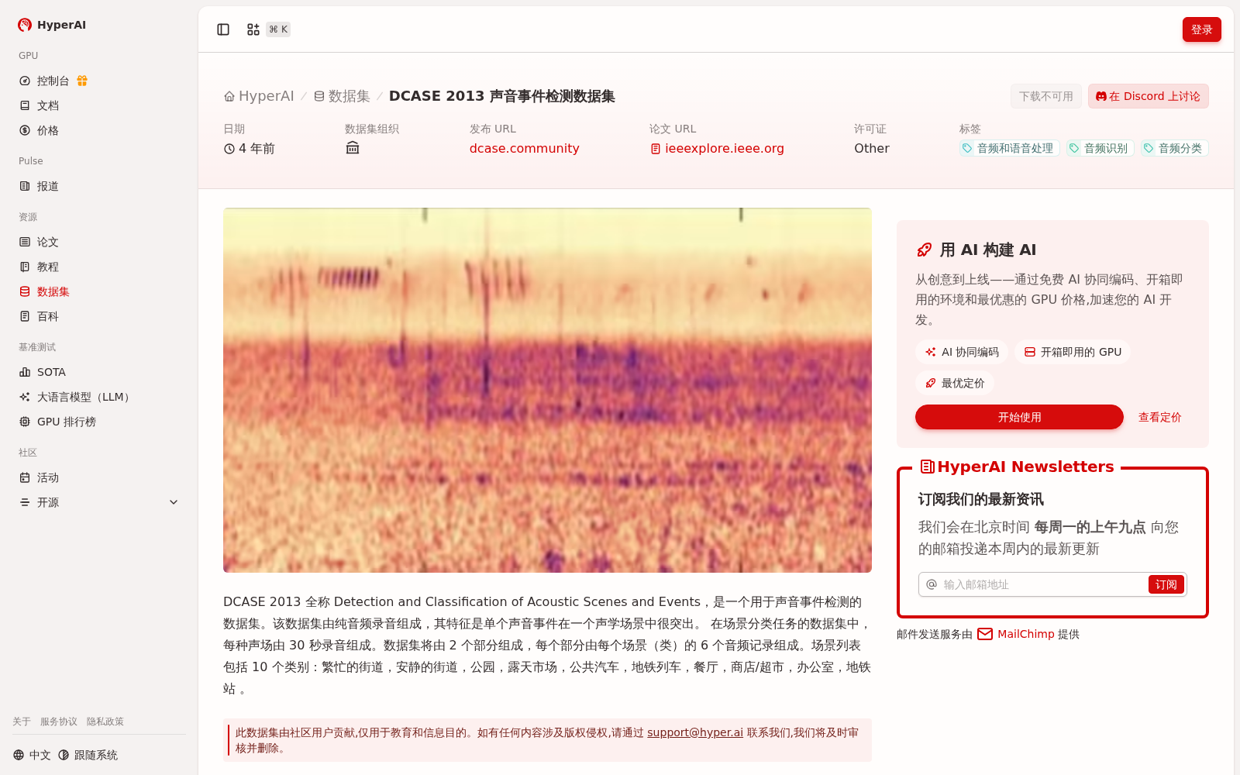The height and width of the screenshot is (775, 1240).
Task: Click the 音频识别 tag
Action: point(1100,148)
